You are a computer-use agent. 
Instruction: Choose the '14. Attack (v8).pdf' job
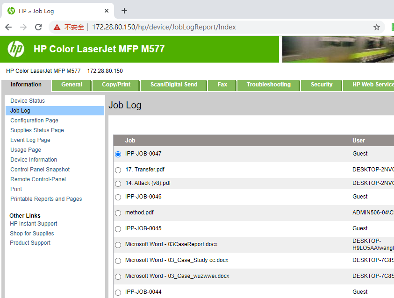[118, 184]
